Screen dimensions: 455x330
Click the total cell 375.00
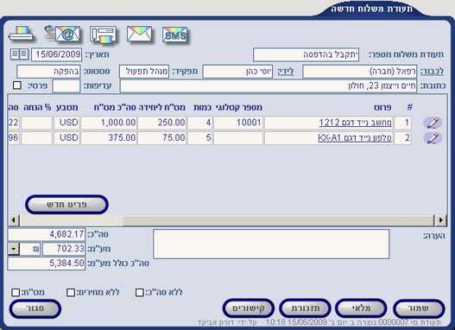click(109, 138)
